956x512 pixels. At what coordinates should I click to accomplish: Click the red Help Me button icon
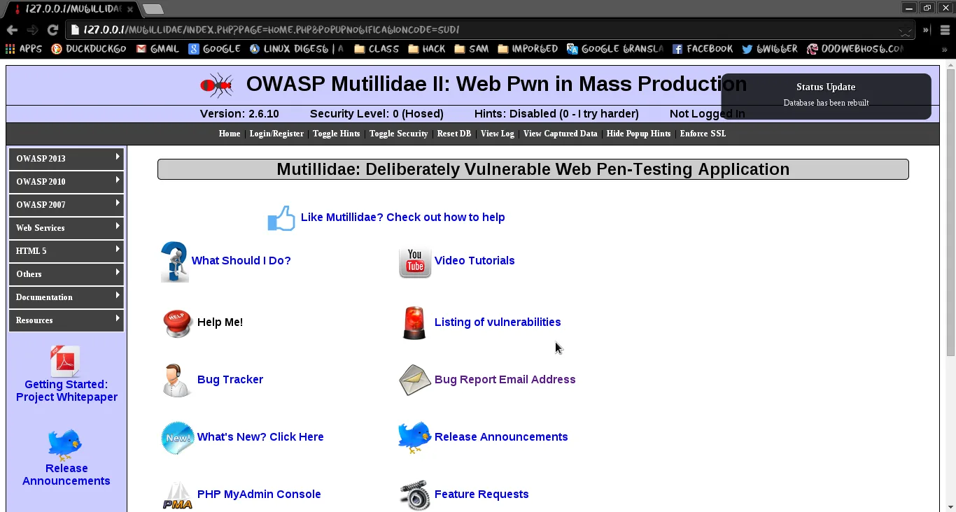(178, 323)
